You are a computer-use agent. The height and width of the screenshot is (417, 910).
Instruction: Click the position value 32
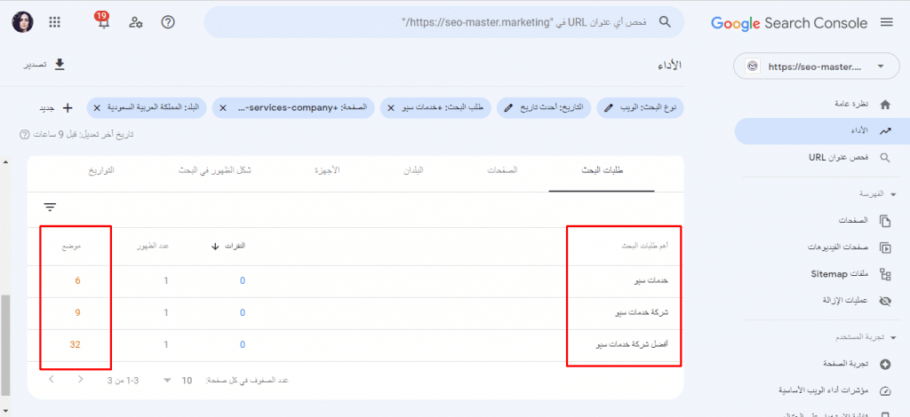click(75, 344)
